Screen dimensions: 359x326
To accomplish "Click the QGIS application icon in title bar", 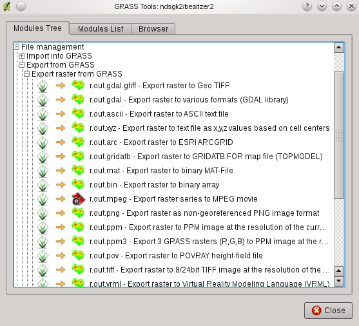I will coord(6,6).
